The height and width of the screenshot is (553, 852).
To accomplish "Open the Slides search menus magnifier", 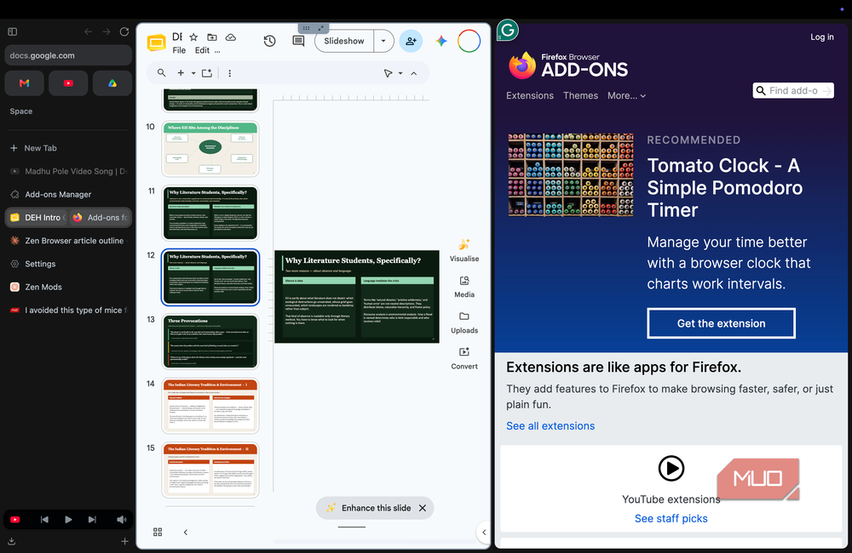I will click(161, 72).
